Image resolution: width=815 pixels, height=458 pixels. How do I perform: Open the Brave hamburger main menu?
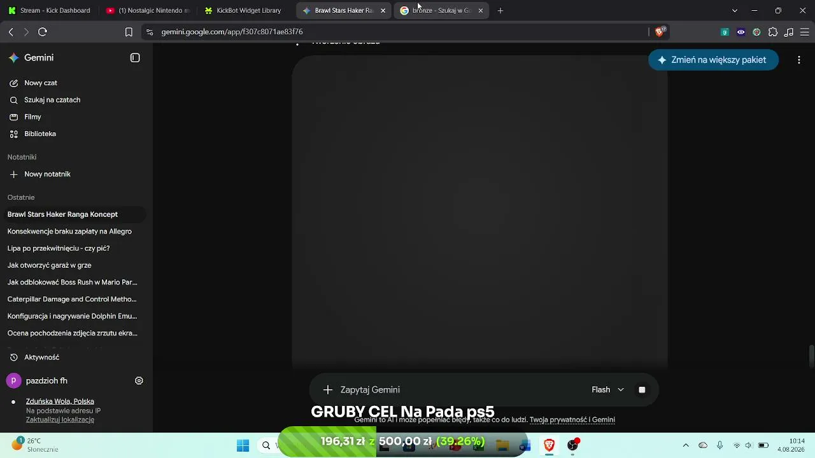pyautogui.click(x=805, y=32)
